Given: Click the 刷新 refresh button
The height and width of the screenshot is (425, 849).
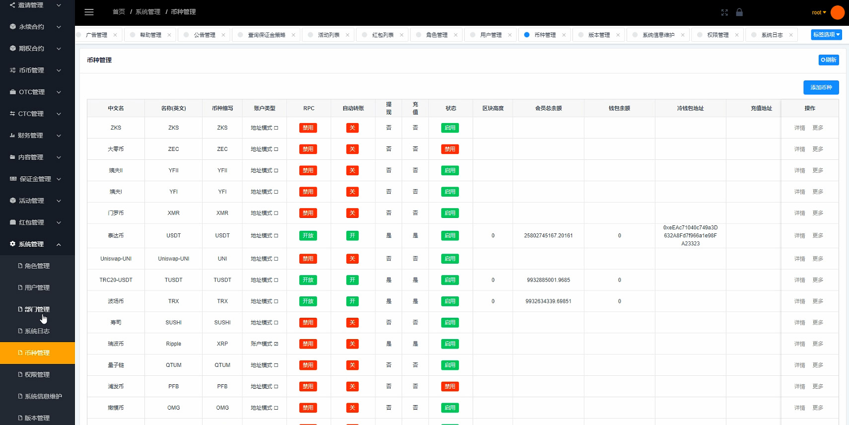Looking at the screenshot, I should click(x=828, y=60).
